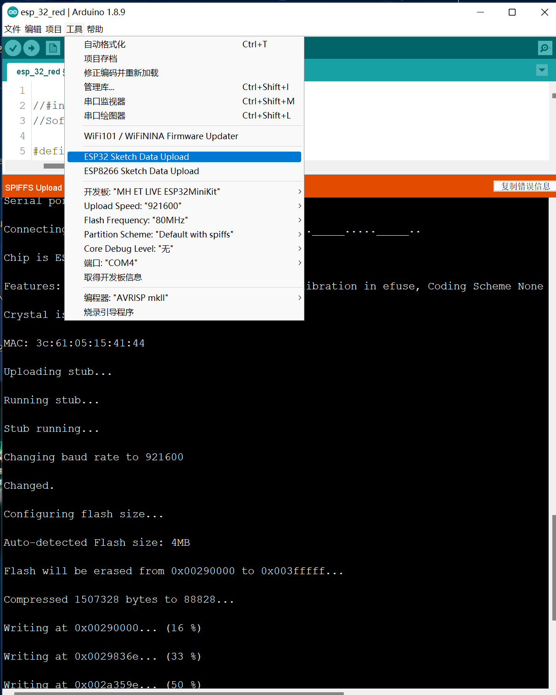This screenshot has width=556, height=695.
Task: Select 烧录引导程序 menu entry
Action: coord(184,312)
